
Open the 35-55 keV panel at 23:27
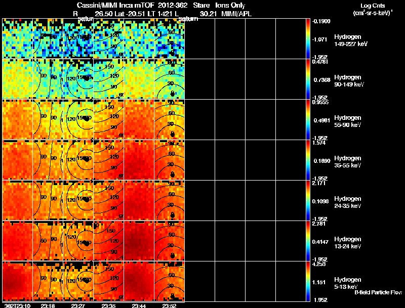(x=78, y=160)
